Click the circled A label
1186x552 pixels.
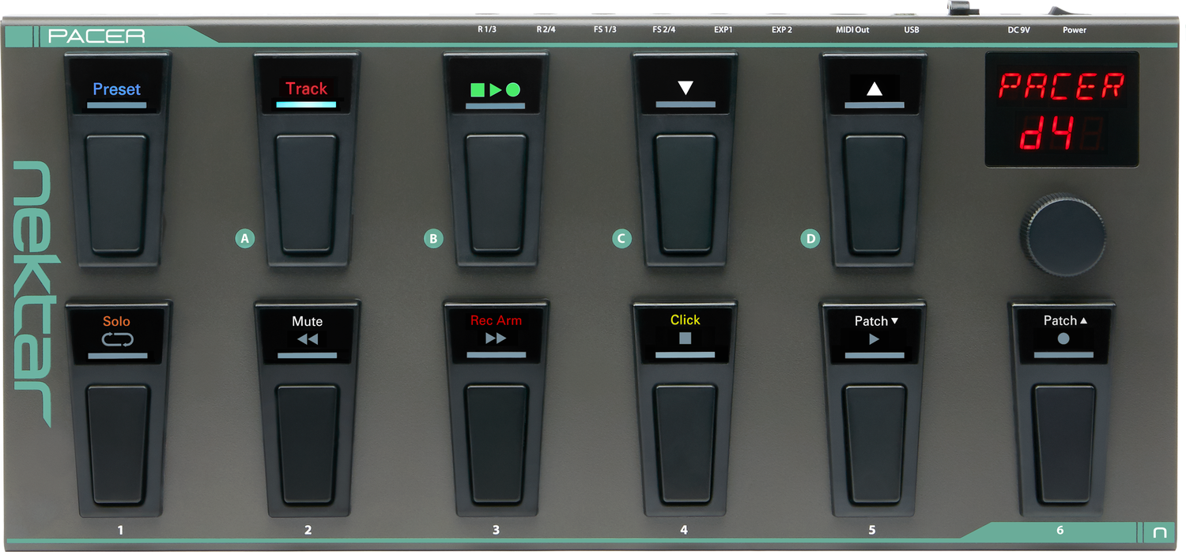point(245,238)
